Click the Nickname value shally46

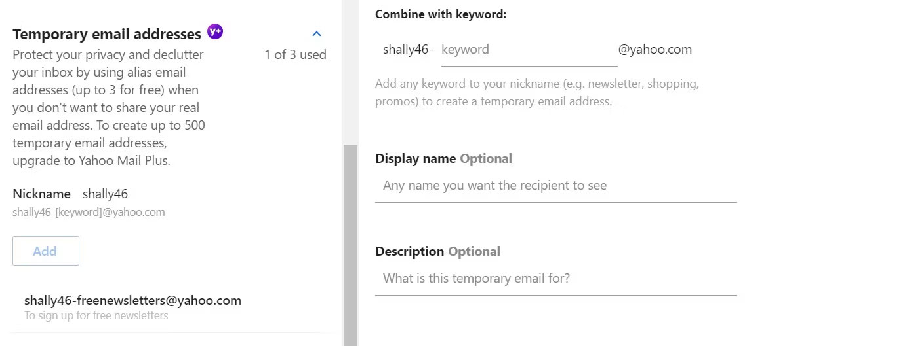point(105,194)
